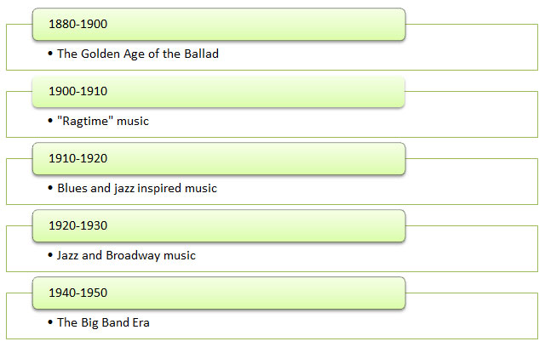Click the bullet before Jazz and Broadway
The height and width of the screenshot is (347, 545).
pos(50,255)
